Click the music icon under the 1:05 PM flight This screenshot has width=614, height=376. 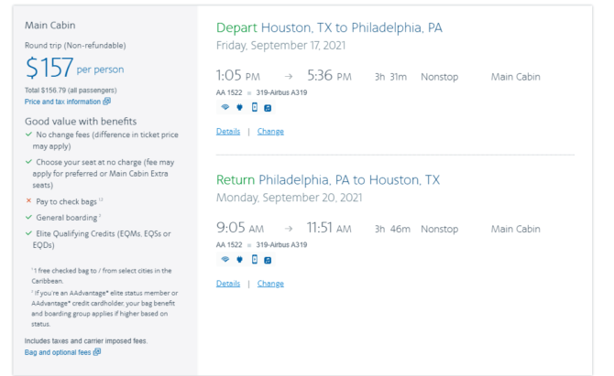[268, 108]
